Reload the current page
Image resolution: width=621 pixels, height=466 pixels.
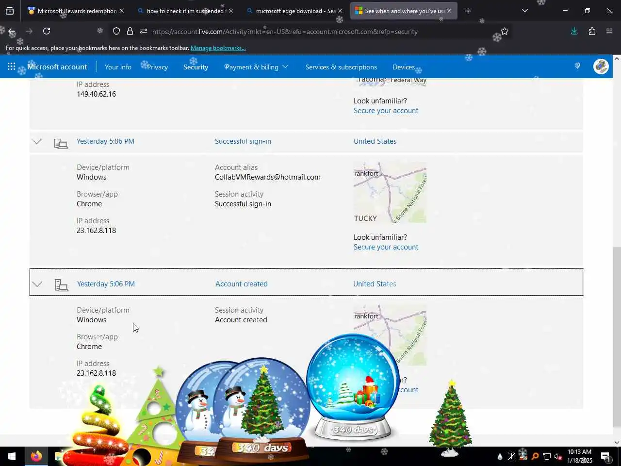click(x=47, y=32)
